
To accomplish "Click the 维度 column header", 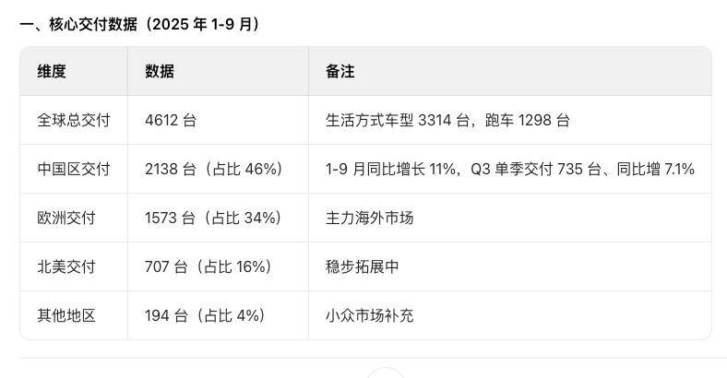I will (x=53, y=71).
